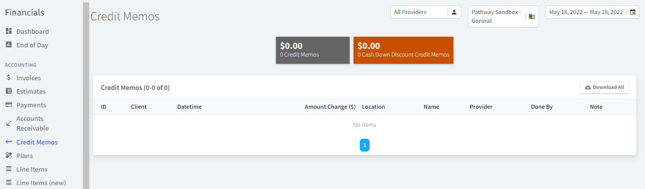This screenshot has height=189, width=645.
Task: Go to Line Items (new) page
Action: [41, 183]
